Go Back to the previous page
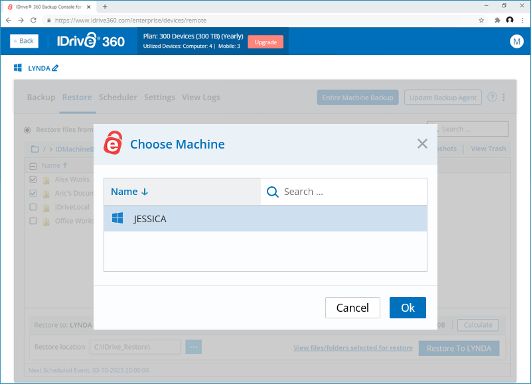This screenshot has width=531, height=384. [24, 41]
